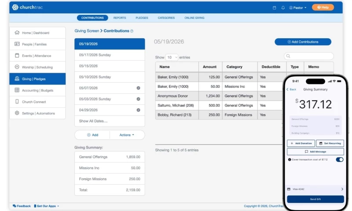Select the 05/19/2026 date entry
The image size is (352, 211).
pyautogui.click(x=110, y=44)
